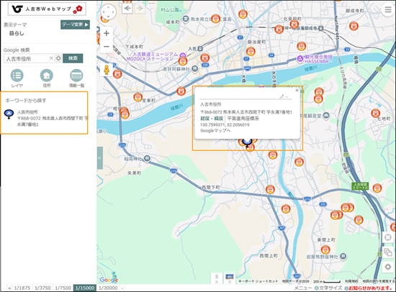Go forward to next map view
This screenshot has width=396, height=292.
[140, 9]
